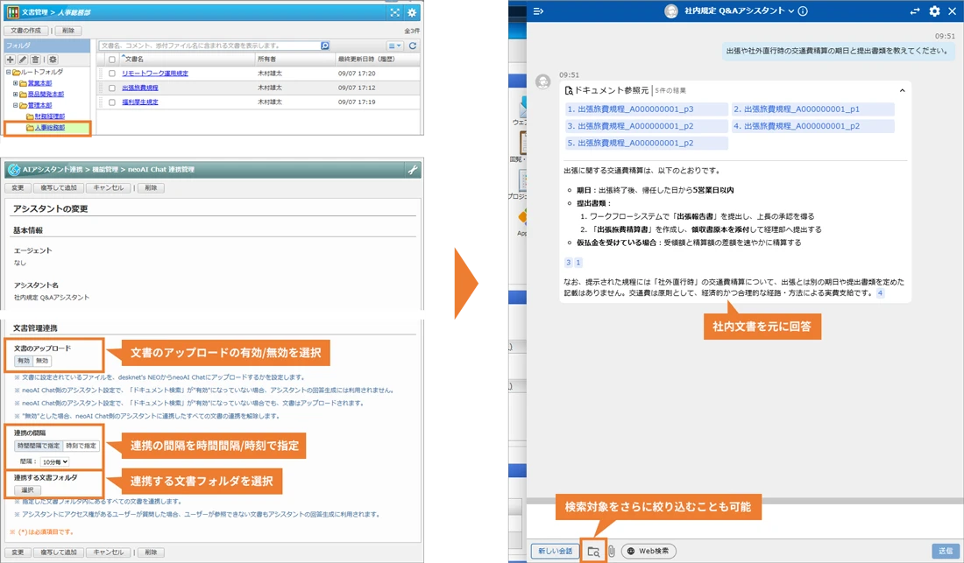This screenshot has width=964, height=563.
Task: Sort documents by 所有者 column
Action: click(266, 60)
